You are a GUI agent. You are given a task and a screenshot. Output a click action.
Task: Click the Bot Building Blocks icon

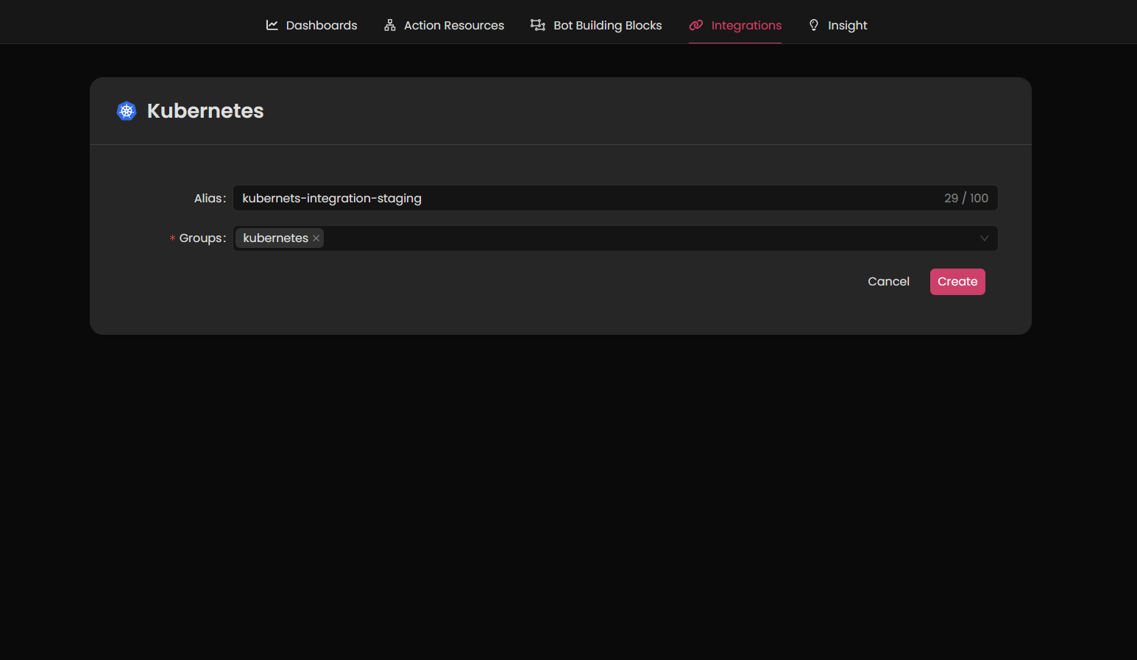[x=538, y=25]
